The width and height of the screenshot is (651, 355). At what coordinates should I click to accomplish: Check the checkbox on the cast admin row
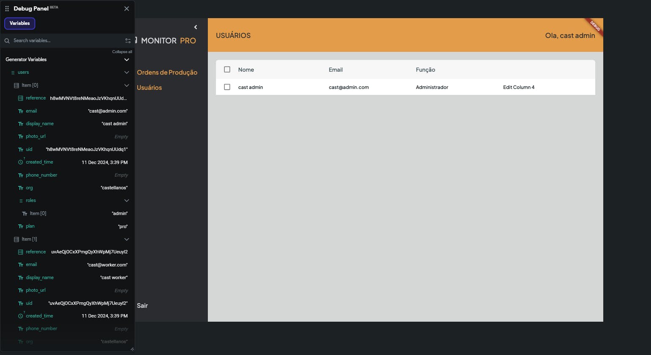[227, 87]
